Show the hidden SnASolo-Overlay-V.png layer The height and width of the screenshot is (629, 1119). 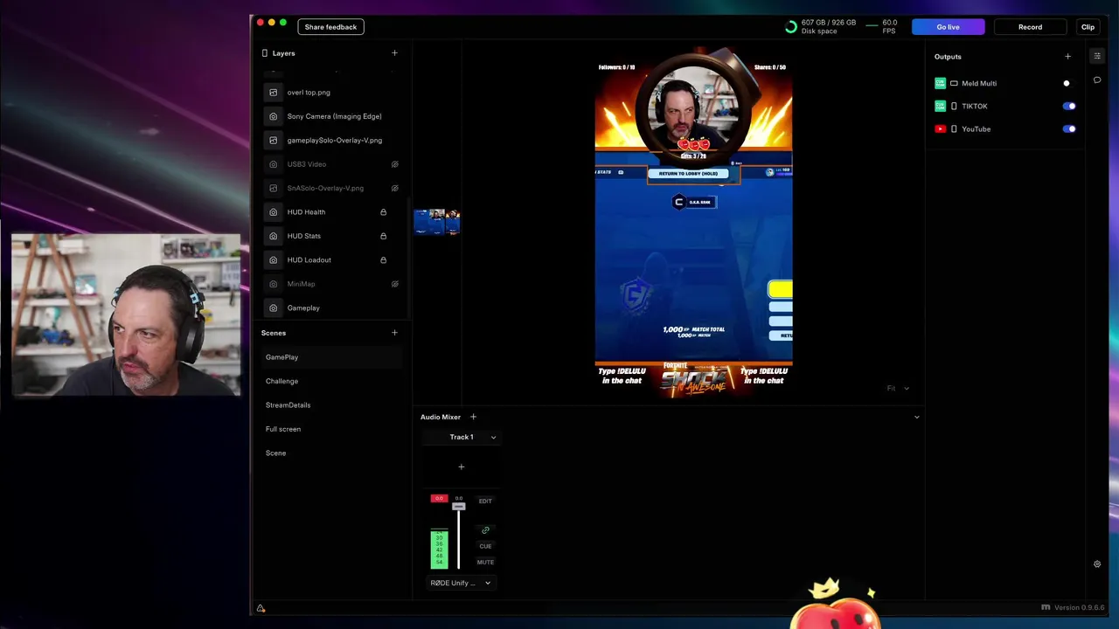pyautogui.click(x=395, y=188)
